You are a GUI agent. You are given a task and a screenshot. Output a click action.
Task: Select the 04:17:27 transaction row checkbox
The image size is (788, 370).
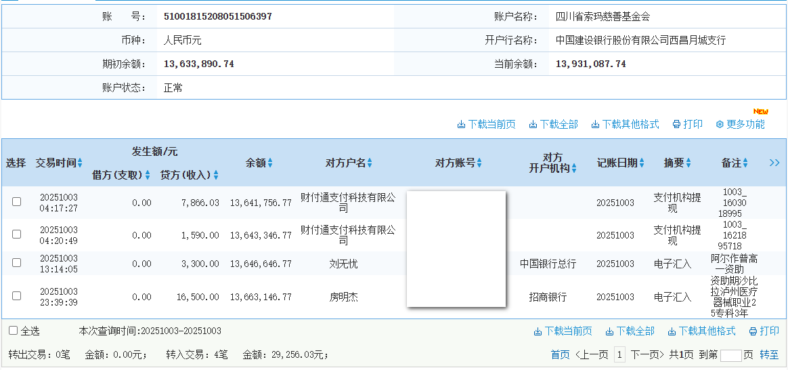17,202
